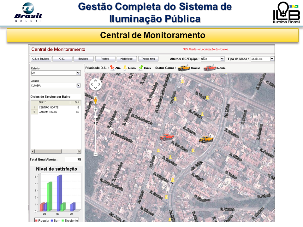
Task: Click the bairro list horizontal scrollbar right arrow
Action: tap(79, 151)
